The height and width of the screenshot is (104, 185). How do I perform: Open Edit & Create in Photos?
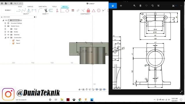pos(173,6)
